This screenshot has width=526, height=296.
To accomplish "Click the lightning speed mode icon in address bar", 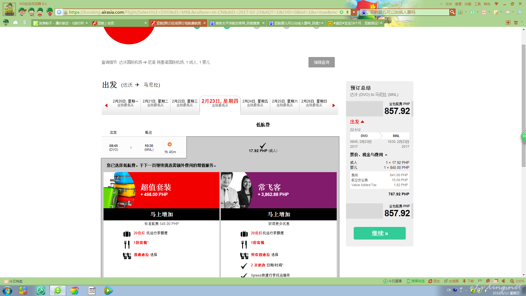I will [x=347, y=12].
